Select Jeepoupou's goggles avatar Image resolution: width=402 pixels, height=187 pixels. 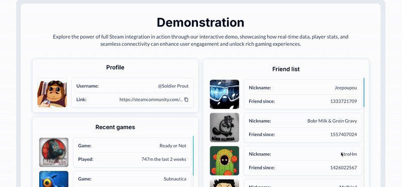click(225, 95)
